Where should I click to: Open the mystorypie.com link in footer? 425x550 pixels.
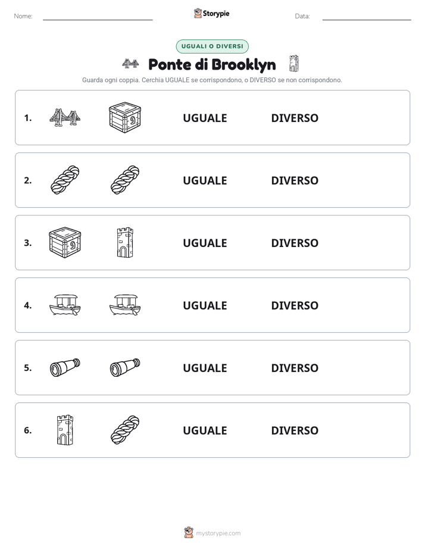click(218, 533)
